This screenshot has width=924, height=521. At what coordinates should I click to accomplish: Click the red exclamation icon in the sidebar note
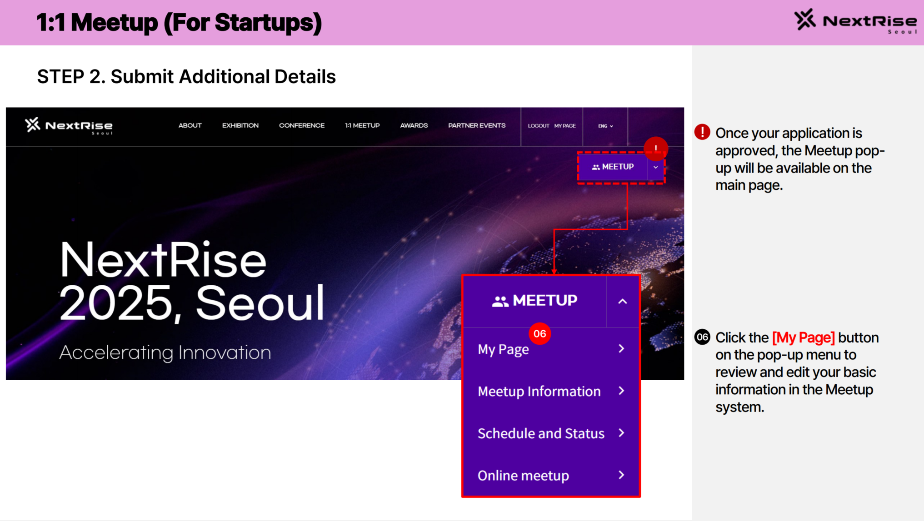coord(702,132)
